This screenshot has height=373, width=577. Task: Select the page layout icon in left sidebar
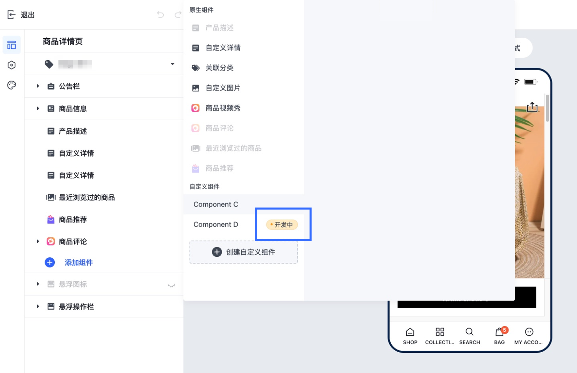12,44
